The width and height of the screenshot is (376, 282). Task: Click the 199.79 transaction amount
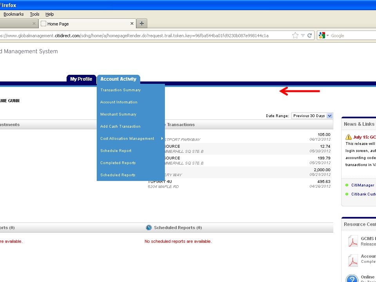[324, 158]
